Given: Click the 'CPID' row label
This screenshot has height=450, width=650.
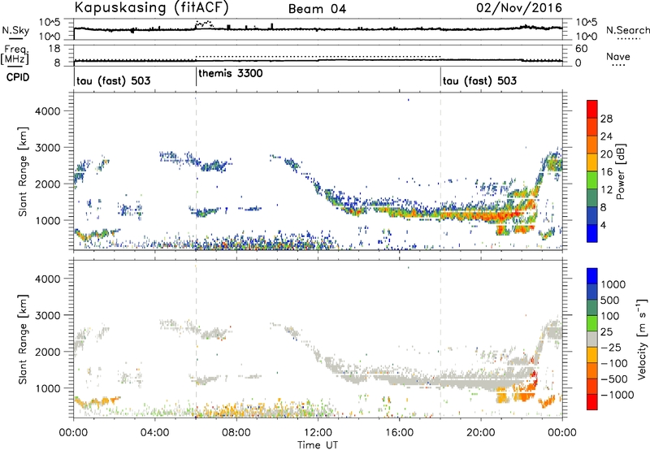Looking at the screenshot, I should click(18, 77).
